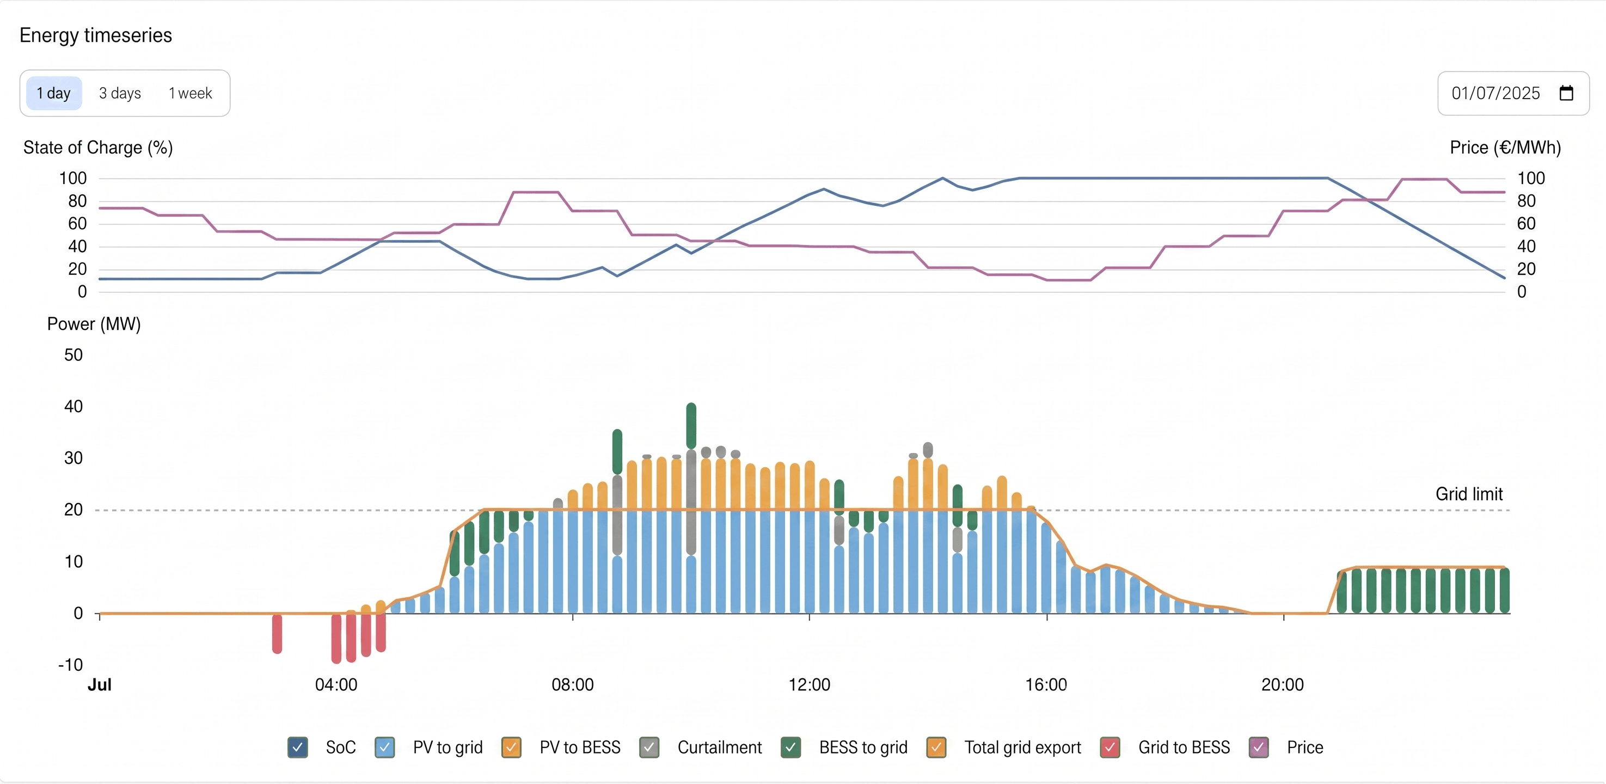Uncheck the SoC legend checkbox

(x=297, y=747)
